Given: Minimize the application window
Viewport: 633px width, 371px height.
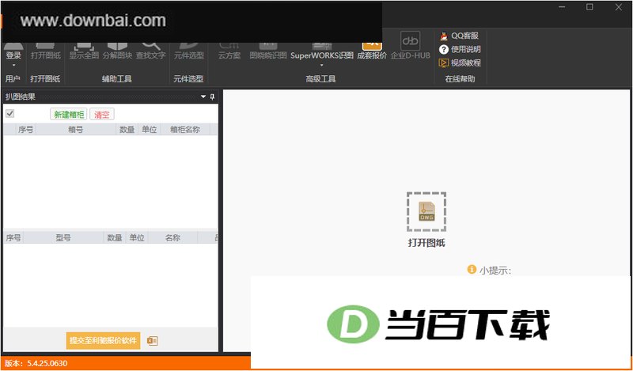Looking at the screenshot, I should pyautogui.click(x=562, y=7).
